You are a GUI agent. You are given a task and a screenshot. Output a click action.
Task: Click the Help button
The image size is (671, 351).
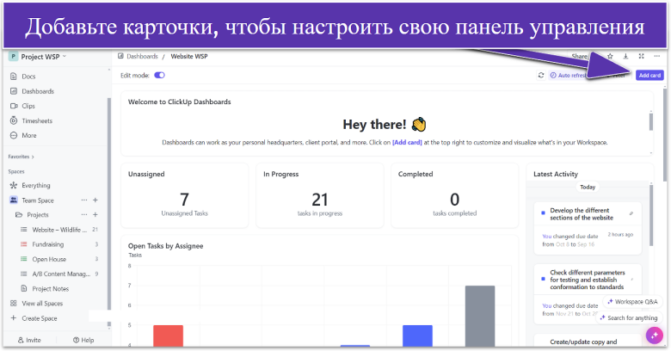tap(83, 341)
